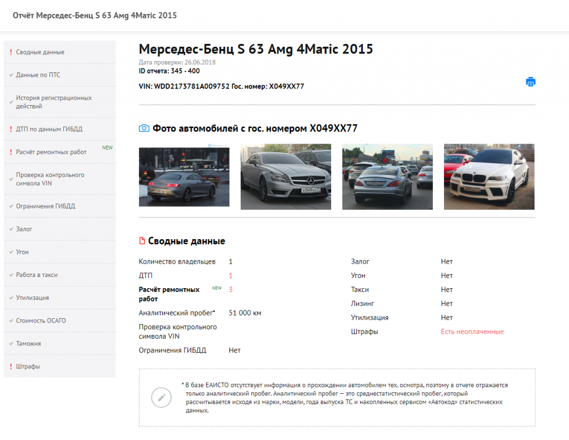Click the red repair calculations count 3
Image resolution: width=569 pixels, height=440 pixels.
pos(231,289)
